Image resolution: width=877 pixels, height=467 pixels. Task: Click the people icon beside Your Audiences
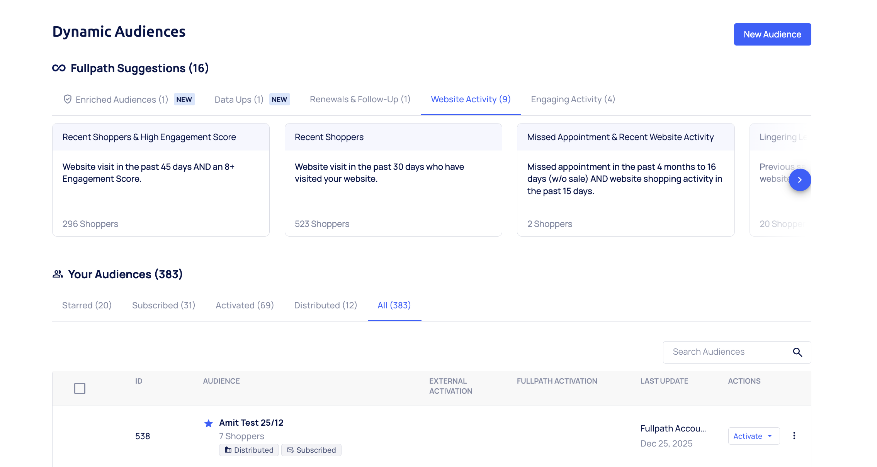click(58, 274)
